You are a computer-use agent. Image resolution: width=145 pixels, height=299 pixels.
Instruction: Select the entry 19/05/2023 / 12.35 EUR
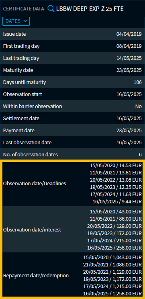click(x=116, y=187)
